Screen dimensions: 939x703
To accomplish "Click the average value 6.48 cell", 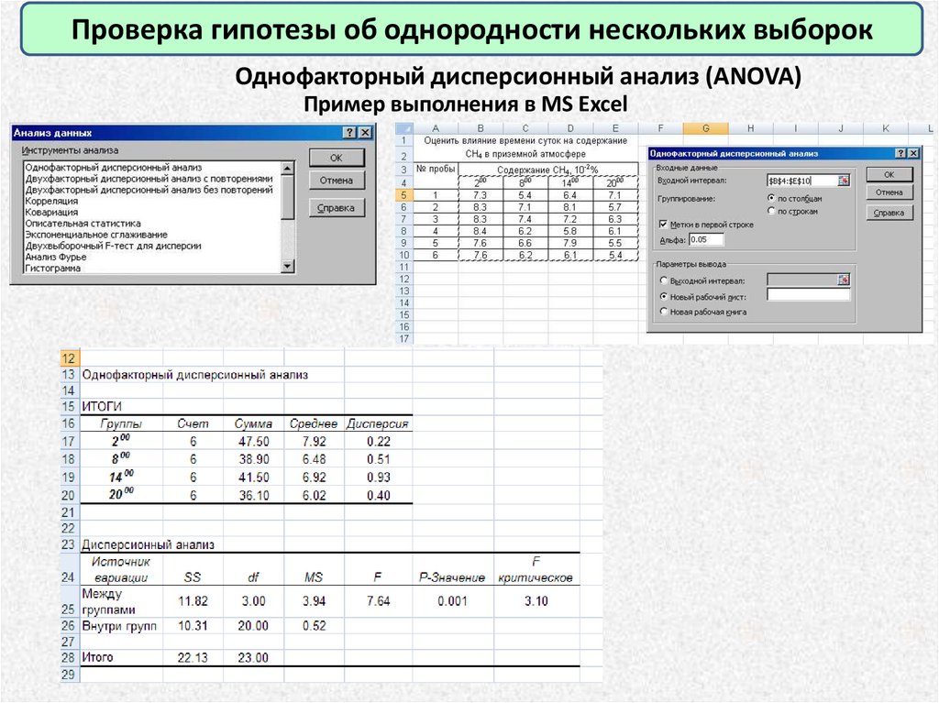I will coord(314,459).
